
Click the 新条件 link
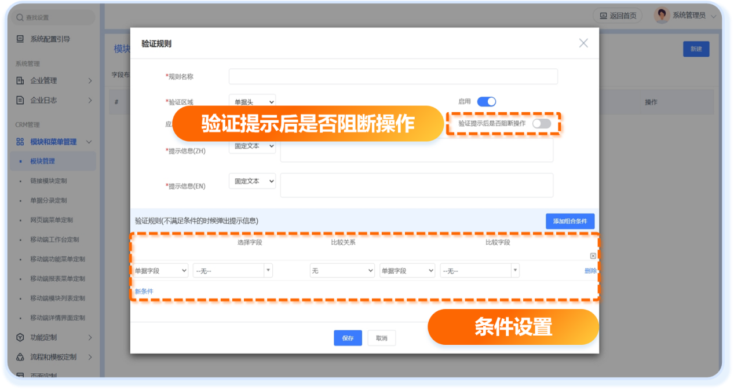[x=144, y=291]
